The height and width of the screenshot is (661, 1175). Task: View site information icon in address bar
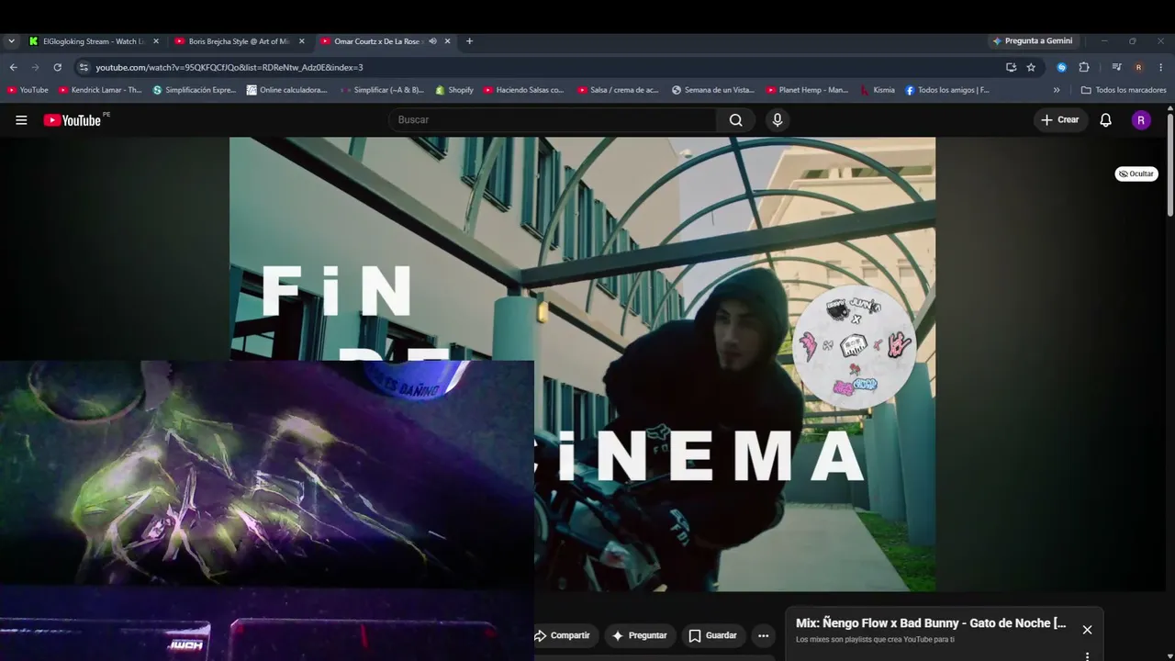(x=84, y=67)
